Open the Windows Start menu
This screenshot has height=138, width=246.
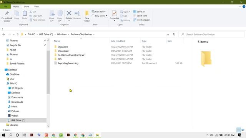click(3, 135)
